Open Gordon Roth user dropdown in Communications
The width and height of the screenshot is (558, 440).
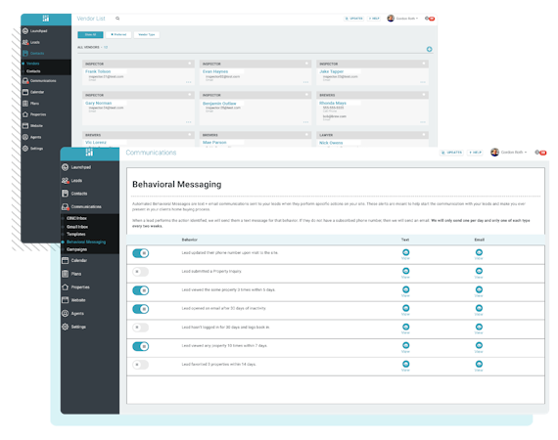509,153
